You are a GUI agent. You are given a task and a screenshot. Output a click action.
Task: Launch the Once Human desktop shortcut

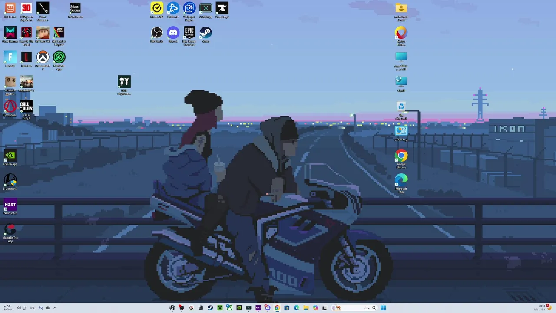10,35
